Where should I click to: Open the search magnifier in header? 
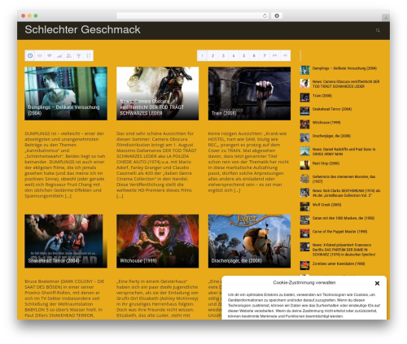[x=378, y=30]
